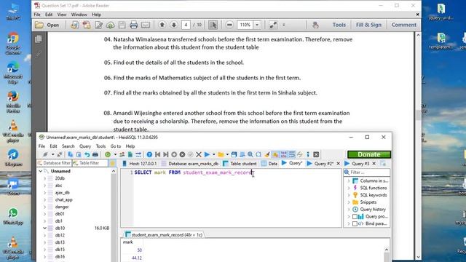This screenshot has width=466, height=262.
Task: Switch to the Query #2 tab
Action: pyautogui.click(x=320, y=163)
